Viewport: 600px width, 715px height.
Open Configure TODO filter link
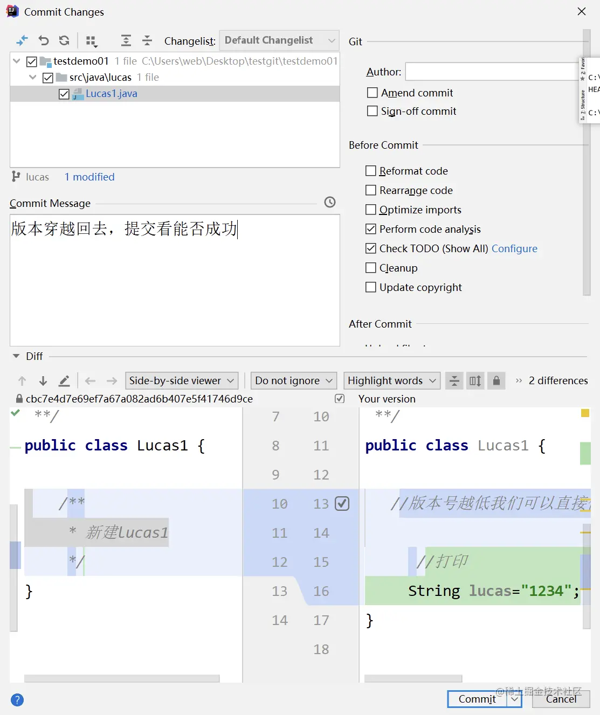click(514, 248)
